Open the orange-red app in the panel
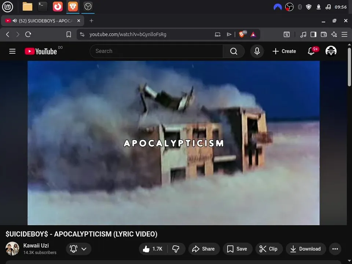Screen dimensions: 352x264 pyautogui.click(x=58, y=7)
